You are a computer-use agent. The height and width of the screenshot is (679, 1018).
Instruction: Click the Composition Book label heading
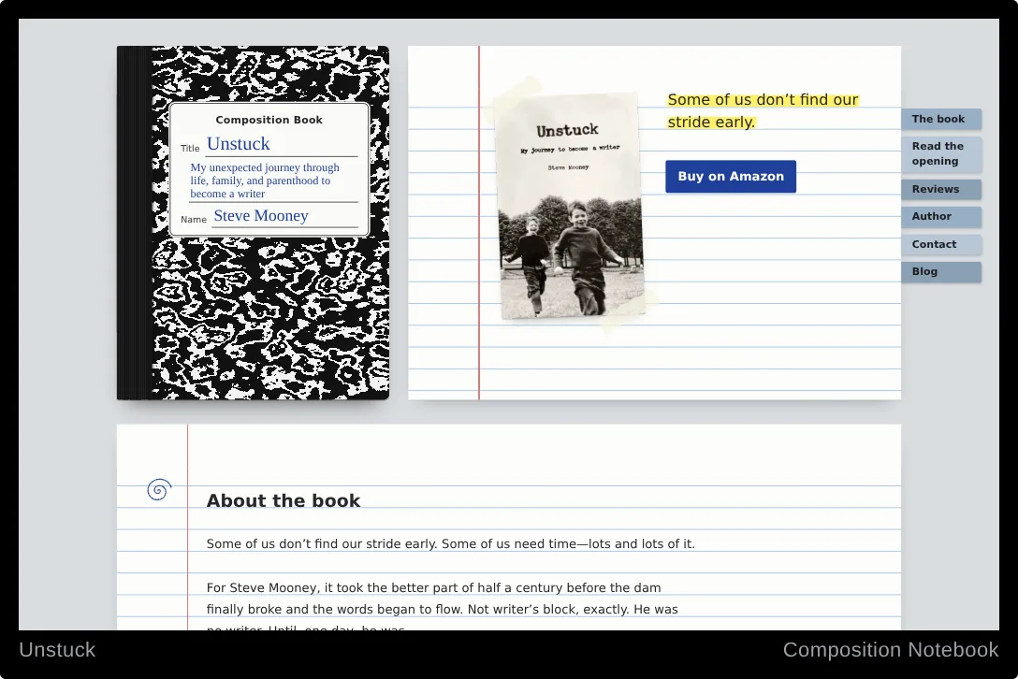[x=269, y=120]
